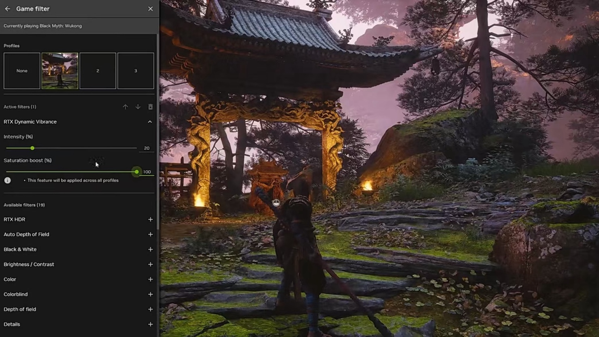The height and width of the screenshot is (337, 599).
Task: Select Details in the available filters list
Action: pyautogui.click(x=12, y=324)
